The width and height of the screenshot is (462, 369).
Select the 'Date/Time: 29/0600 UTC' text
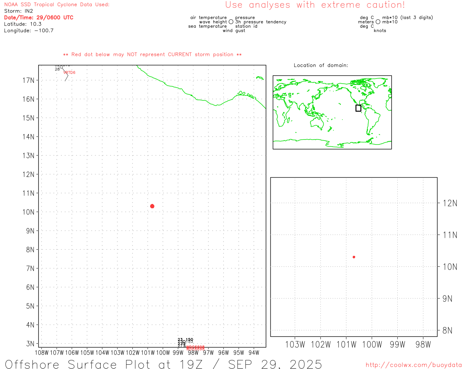39,18
